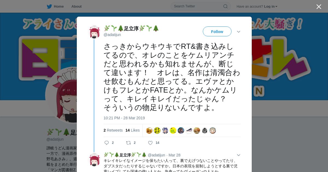The width and height of the screenshot is (328, 172).
Task: Open the About menu item
Action: [77, 7]
